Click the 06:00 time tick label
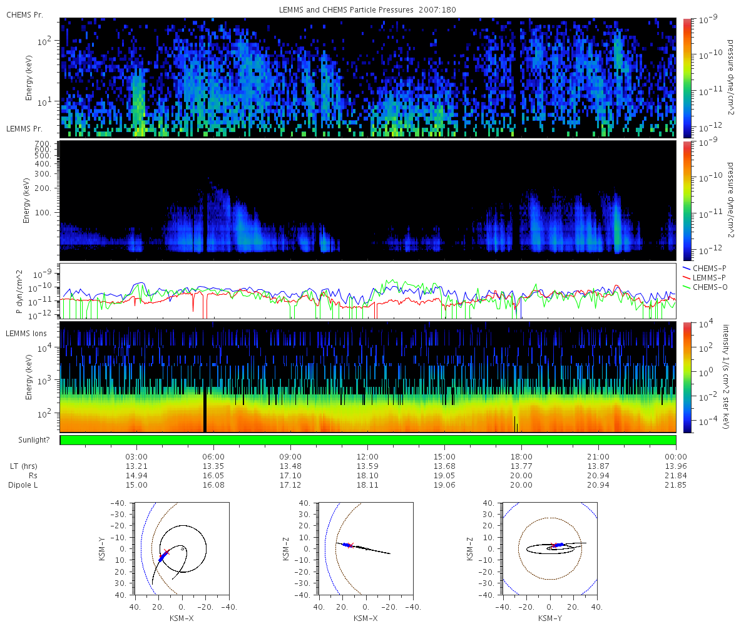 point(213,456)
